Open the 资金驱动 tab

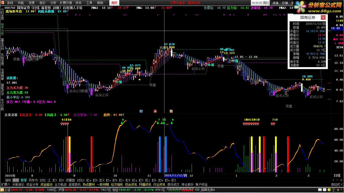coord(47,184)
